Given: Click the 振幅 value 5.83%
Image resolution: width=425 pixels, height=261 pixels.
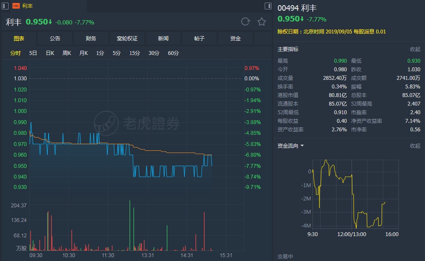Looking at the screenshot, I should pos(413,87).
